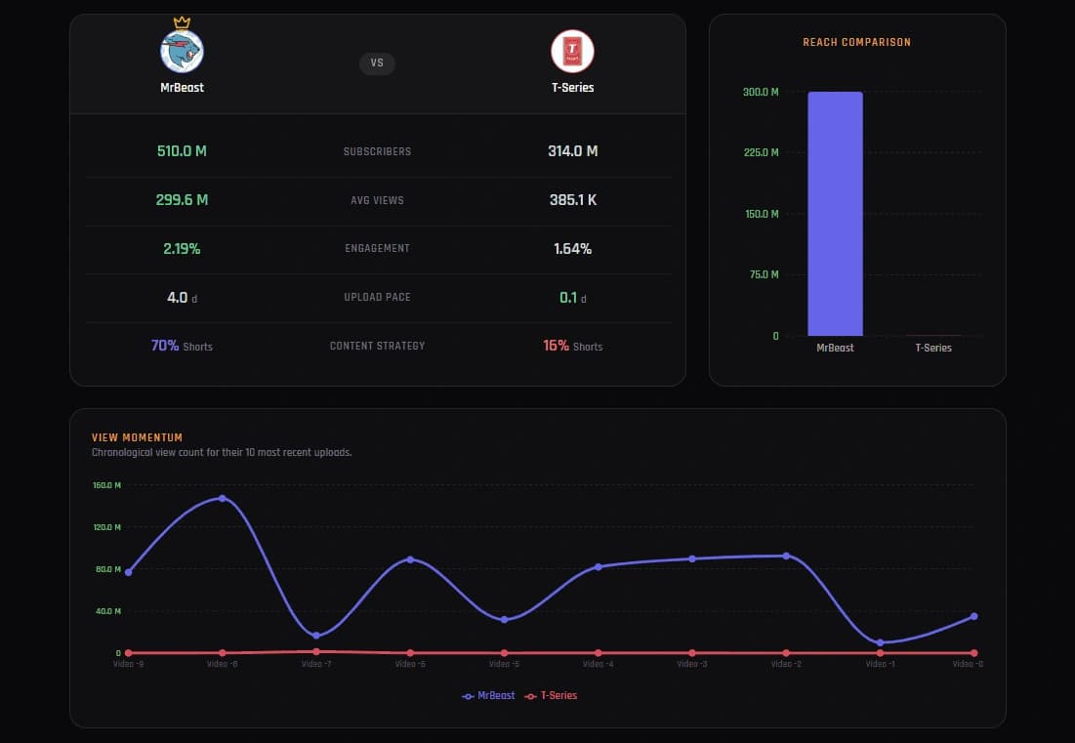1075x743 pixels.
Task: Click MrBeast data point at Video -0
Action: pos(973,616)
